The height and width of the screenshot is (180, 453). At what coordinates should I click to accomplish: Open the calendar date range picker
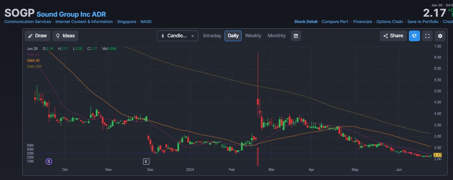click(296, 36)
